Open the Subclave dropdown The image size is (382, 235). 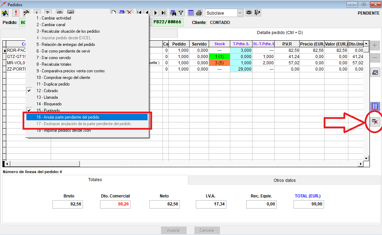pyautogui.click(x=240, y=13)
